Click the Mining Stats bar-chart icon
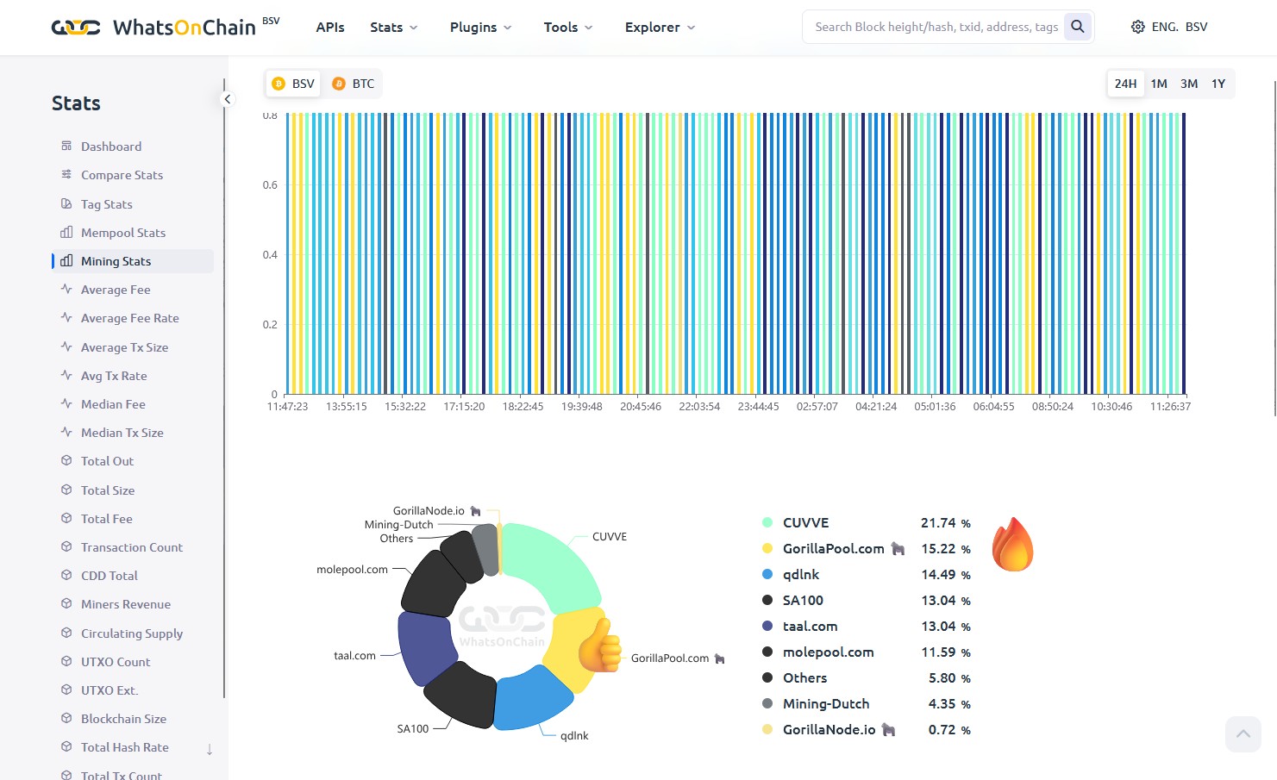Viewport: 1277px width, 780px height. [x=66, y=261]
